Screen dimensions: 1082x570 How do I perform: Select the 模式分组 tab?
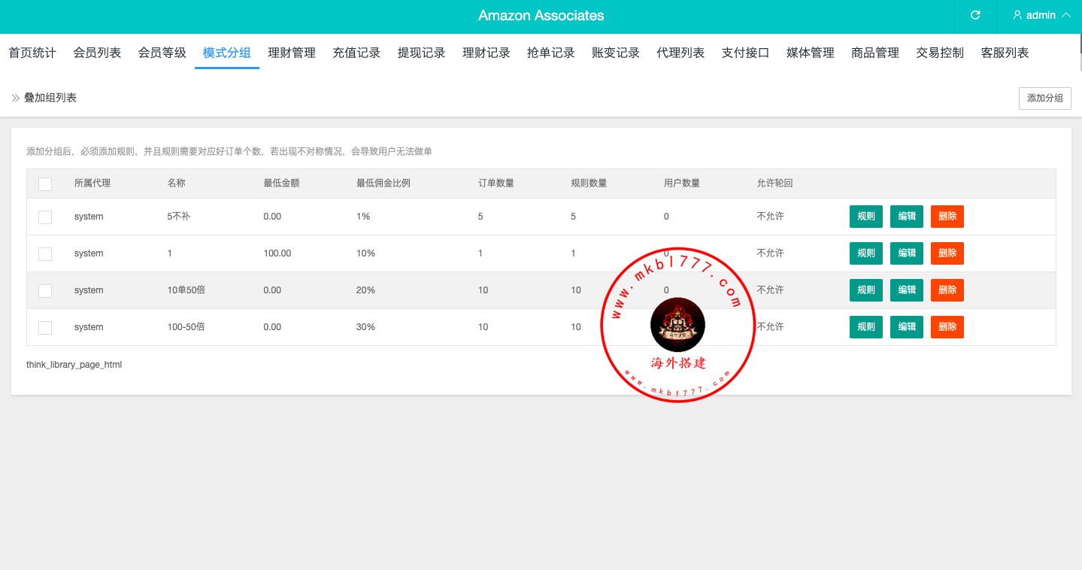point(227,53)
